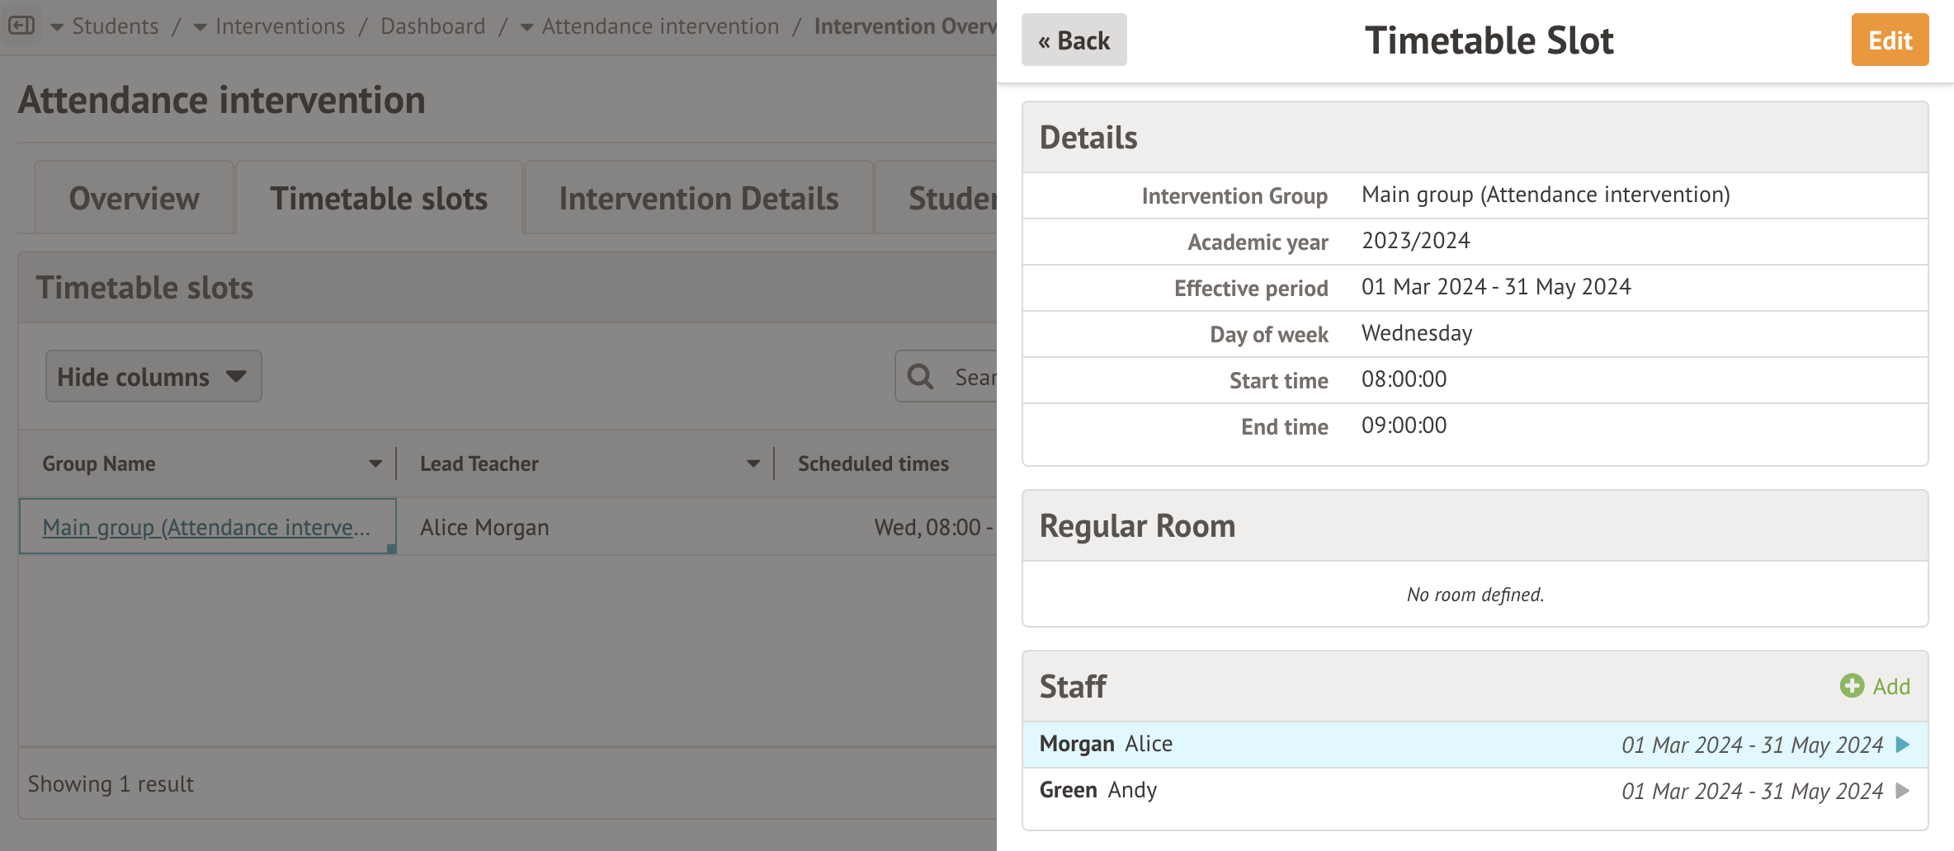1954x851 pixels.
Task: Open Main group (Attendance intervention) link
Action: [x=206, y=527]
